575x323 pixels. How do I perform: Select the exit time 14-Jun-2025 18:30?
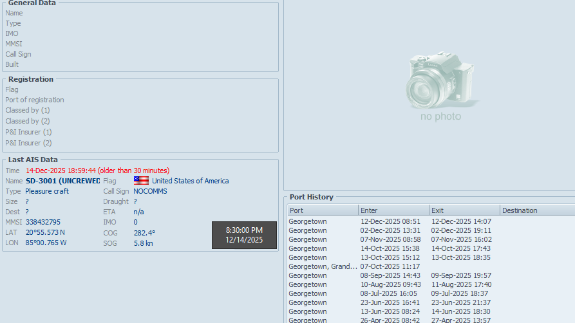click(460, 311)
